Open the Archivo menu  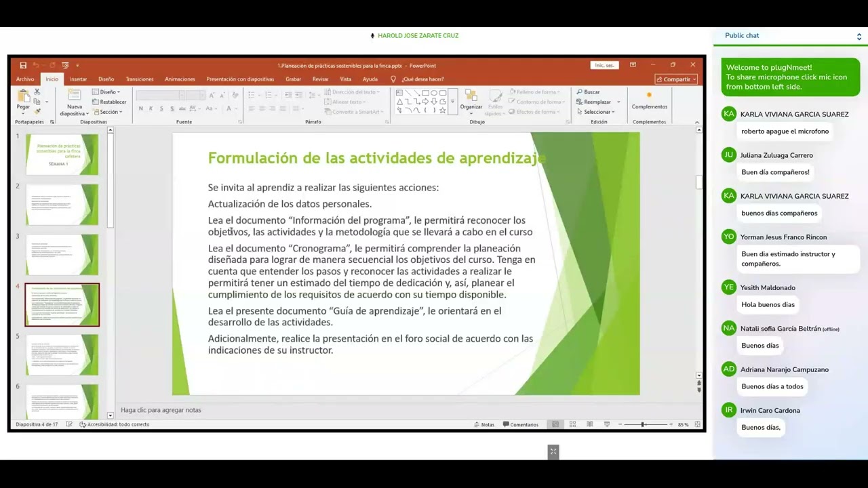(25, 79)
